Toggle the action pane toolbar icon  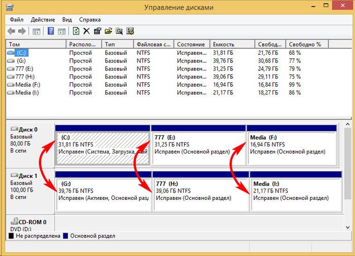(x=61, y=31)
